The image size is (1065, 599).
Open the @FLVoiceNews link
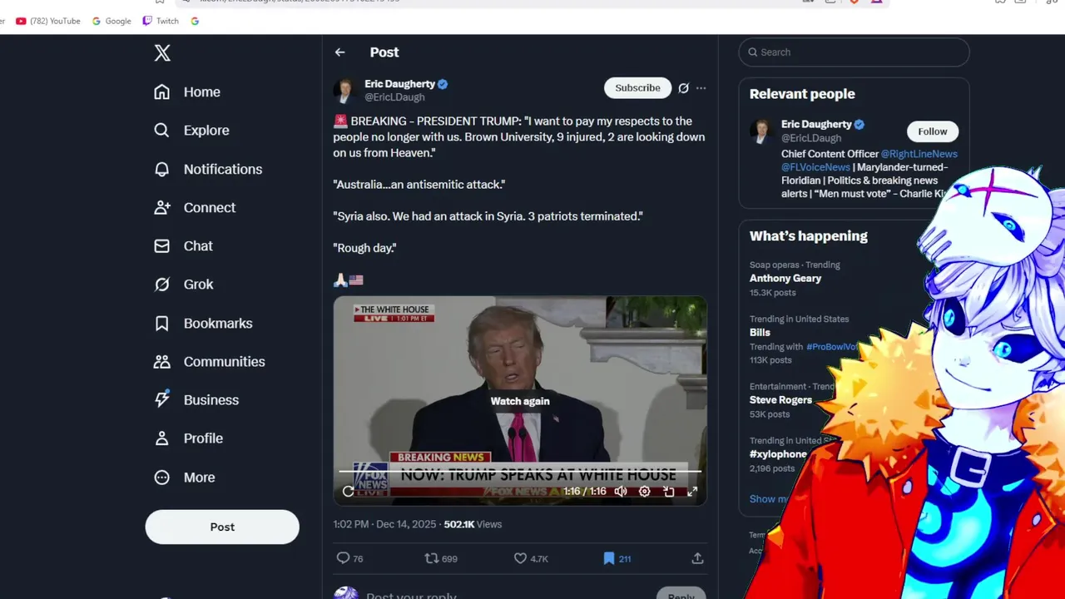click(815, 167)
